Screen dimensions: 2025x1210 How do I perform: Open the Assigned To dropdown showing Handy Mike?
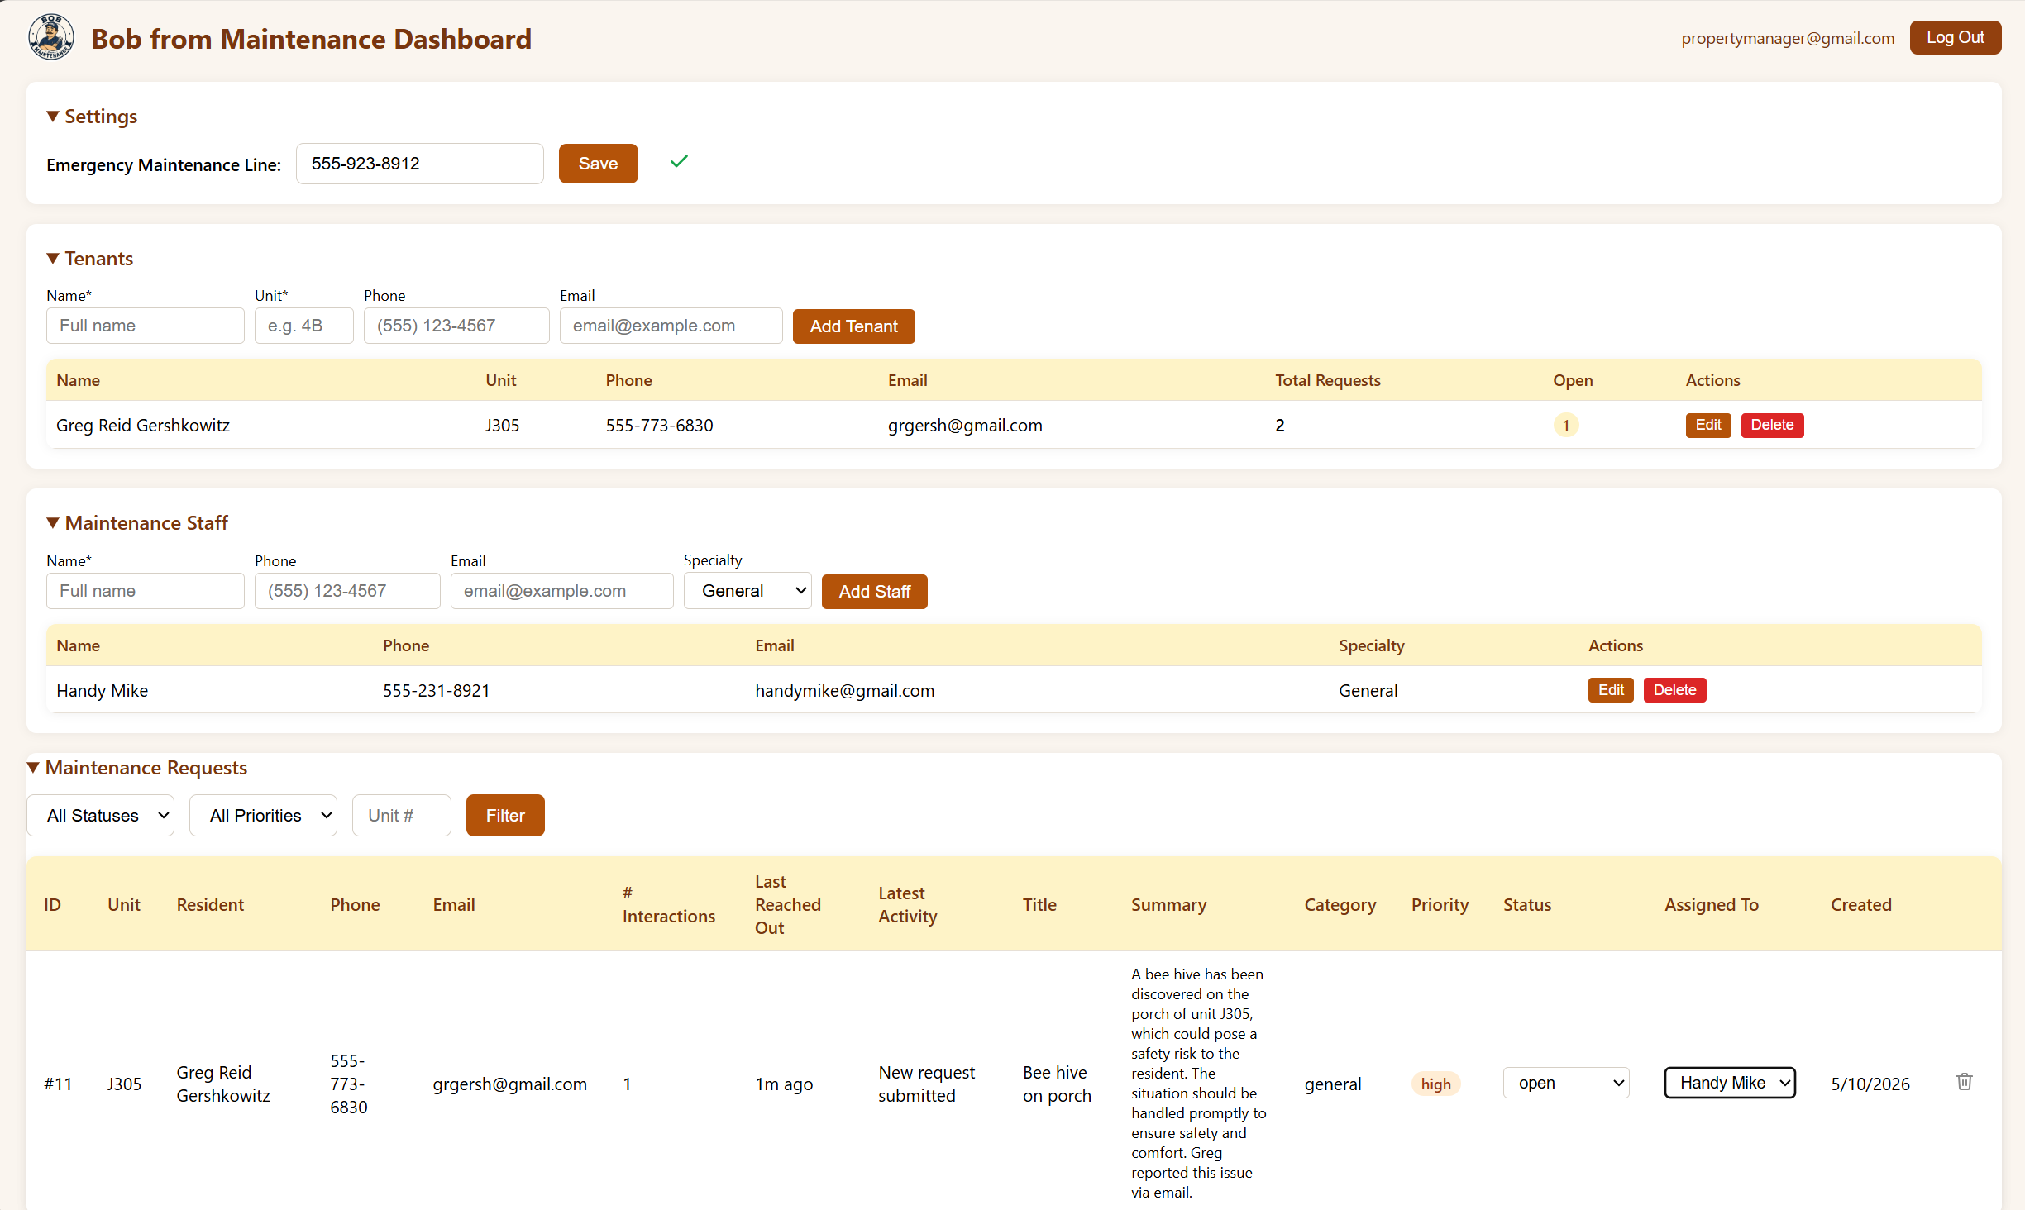point(1730,1083)
